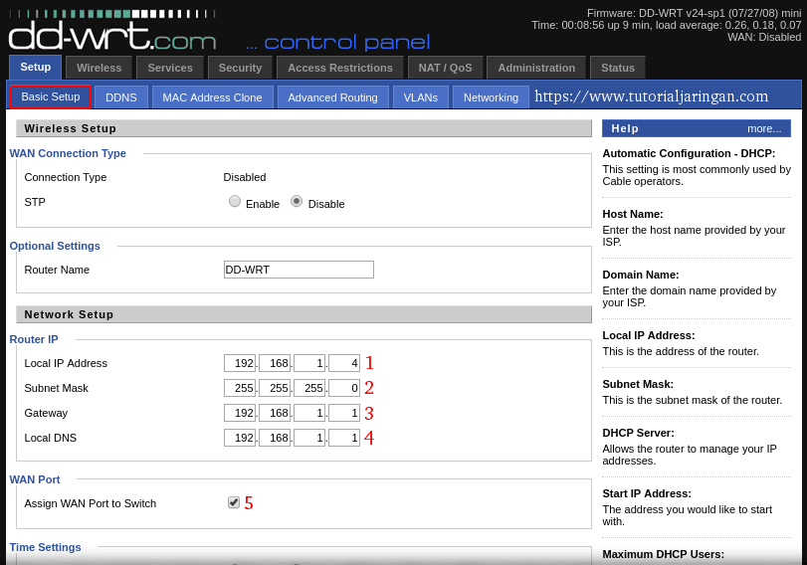Click the Time Settings heading
This screenshot has width=807, height=565.
point(46,547)
